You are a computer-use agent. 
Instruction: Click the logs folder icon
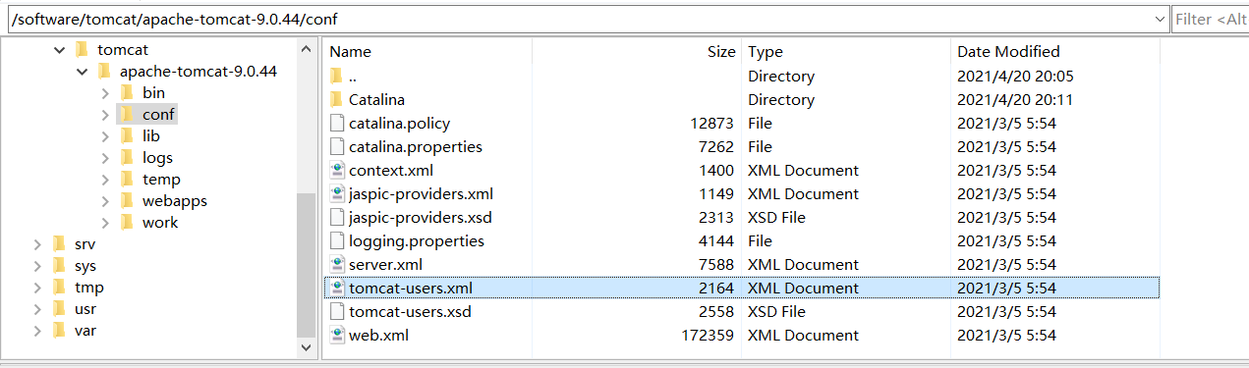[126, 158]
